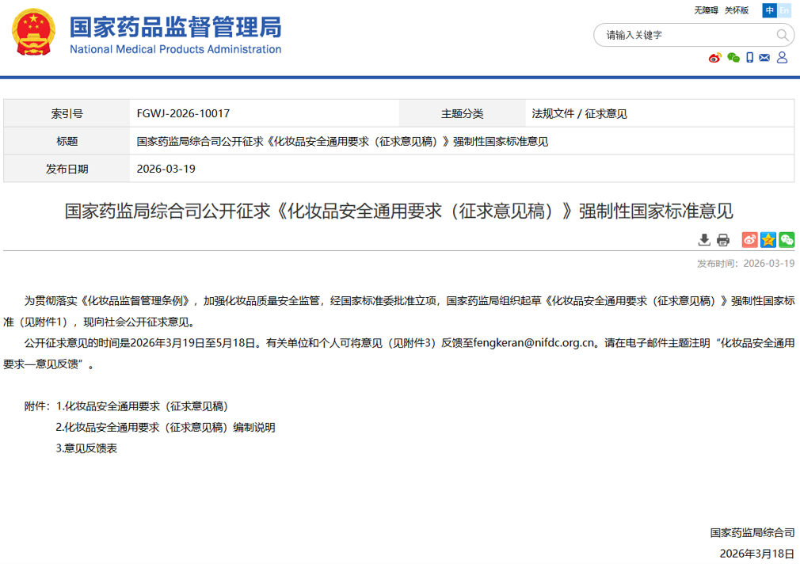Share to QQ Zone with star icon
Screen dimensions: 800x564
(x=768, y=240)
